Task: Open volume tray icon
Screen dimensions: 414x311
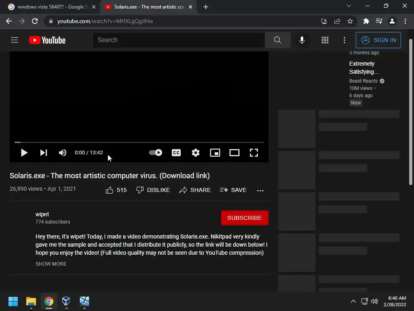Action: point(374,301)
